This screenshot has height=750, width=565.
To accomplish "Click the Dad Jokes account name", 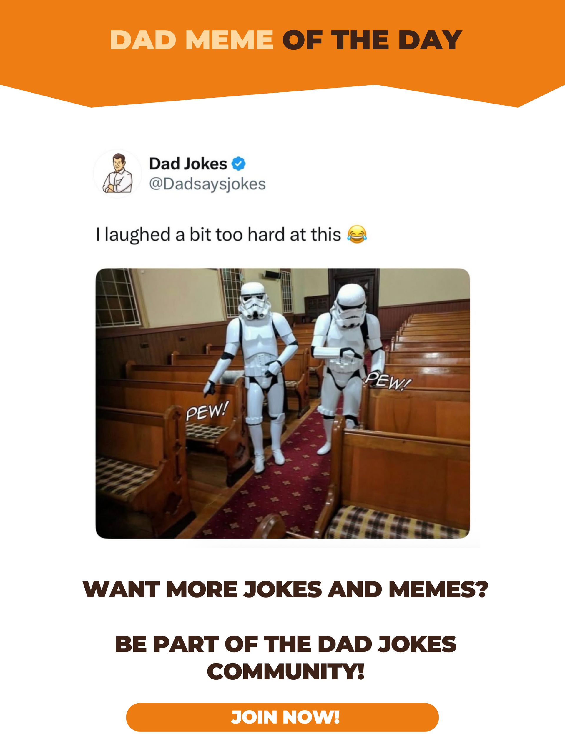I will (x=188, y=164).
